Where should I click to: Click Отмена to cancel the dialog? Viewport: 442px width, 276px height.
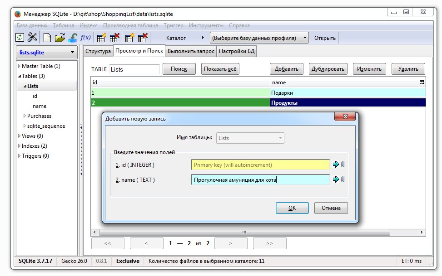331,208
